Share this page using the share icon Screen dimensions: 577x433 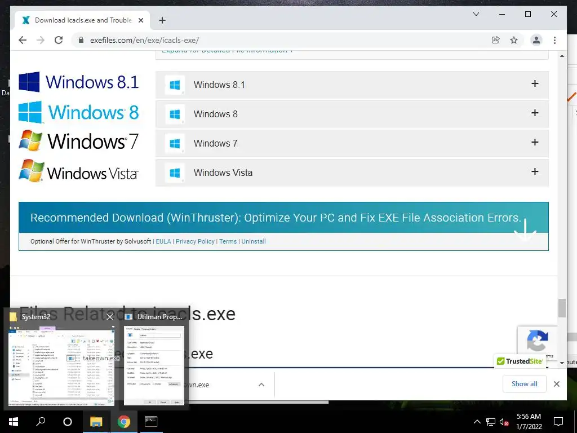(496, 40)
